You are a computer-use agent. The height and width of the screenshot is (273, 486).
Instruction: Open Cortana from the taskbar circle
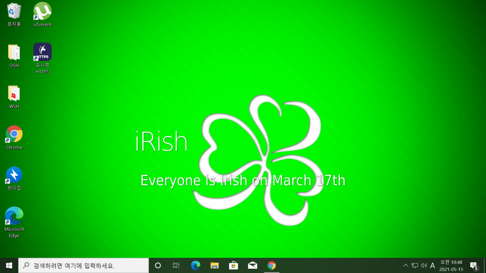[158, 265]
